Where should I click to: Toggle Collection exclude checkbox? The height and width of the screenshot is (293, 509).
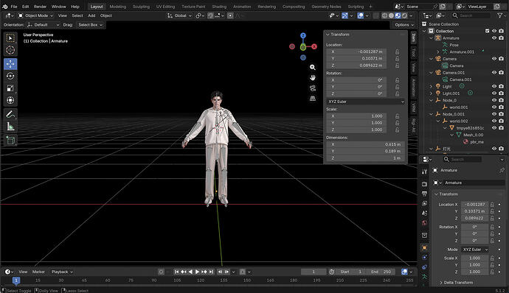point(487,31)
